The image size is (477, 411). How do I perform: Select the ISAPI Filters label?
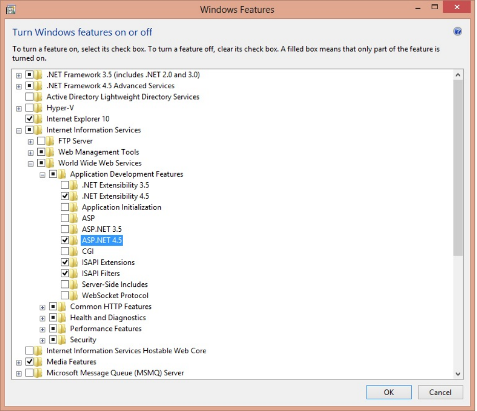coord(101,273)
